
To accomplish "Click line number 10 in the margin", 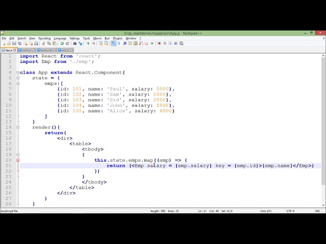I will pyautogui.click(x=9, y=105).
